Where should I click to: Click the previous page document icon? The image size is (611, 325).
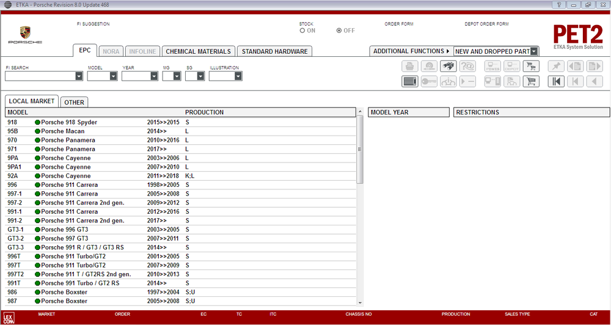(576, 66)
